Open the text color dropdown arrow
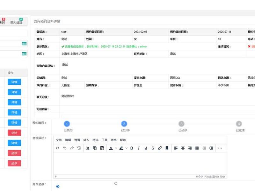 [x=116, y=148]
